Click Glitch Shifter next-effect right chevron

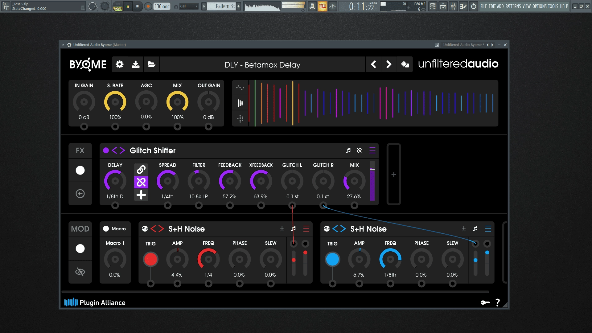122,150
